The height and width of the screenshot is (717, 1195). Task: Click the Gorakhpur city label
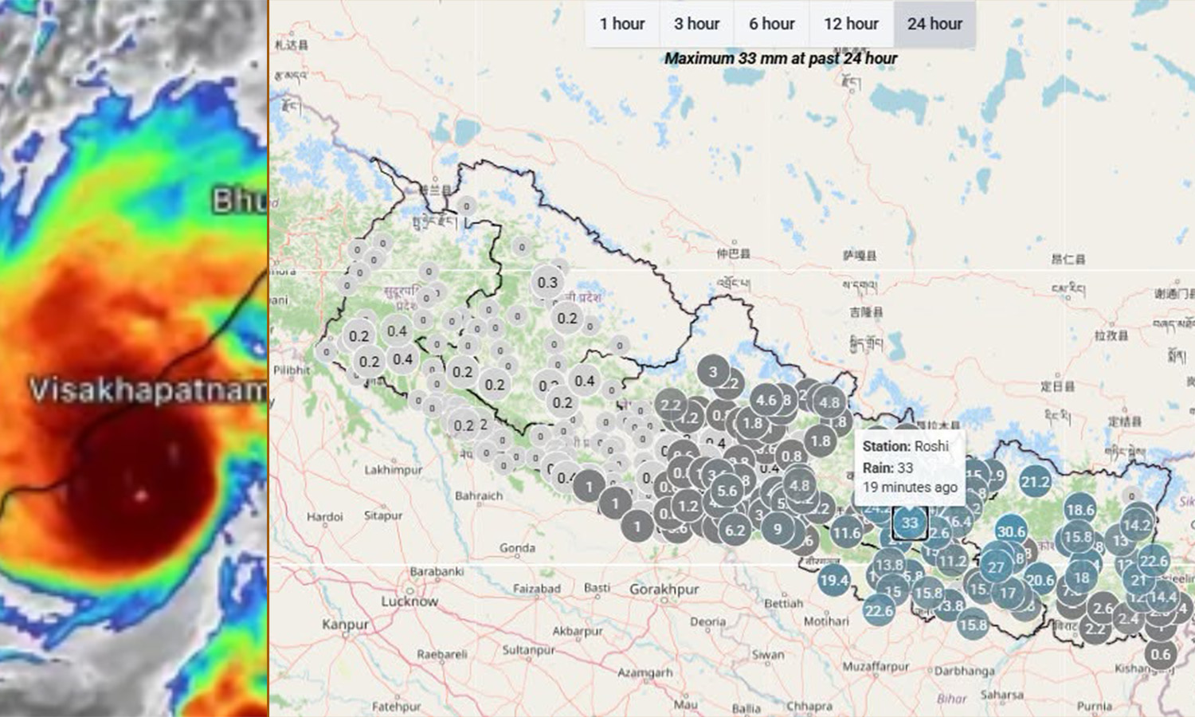(664, 590)
